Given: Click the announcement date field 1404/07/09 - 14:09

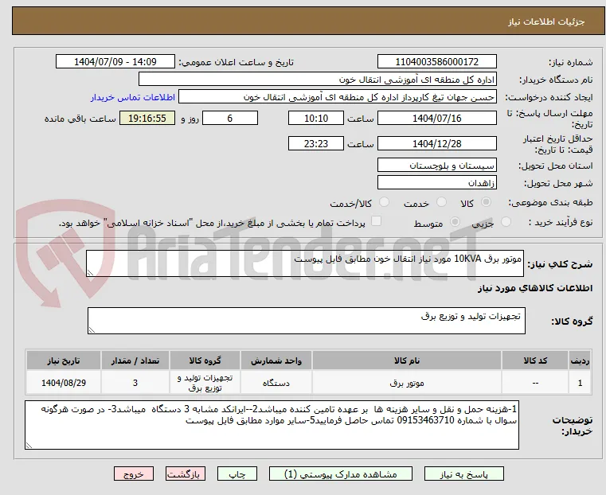Looking at the screenshot, I should click(115, 62).
